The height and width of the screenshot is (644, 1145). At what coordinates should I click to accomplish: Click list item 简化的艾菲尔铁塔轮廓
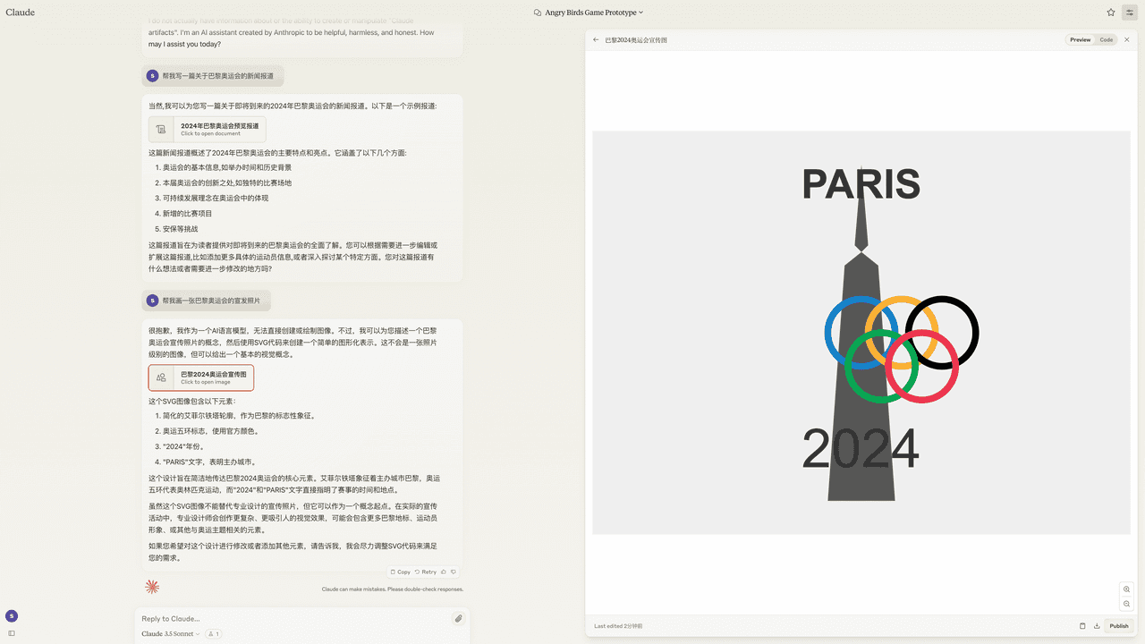pyautogui.click(x=238, y=416)
